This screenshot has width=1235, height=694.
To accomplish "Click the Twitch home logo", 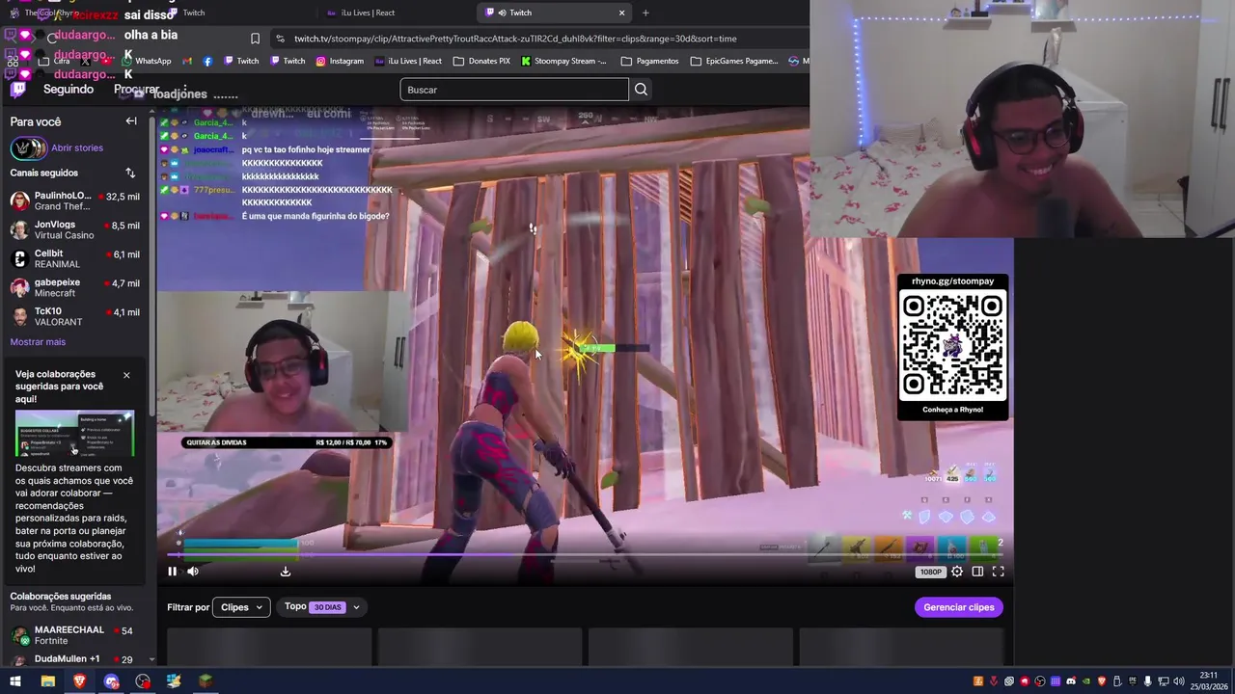I will pyautogui.click(x=17, y=90).
